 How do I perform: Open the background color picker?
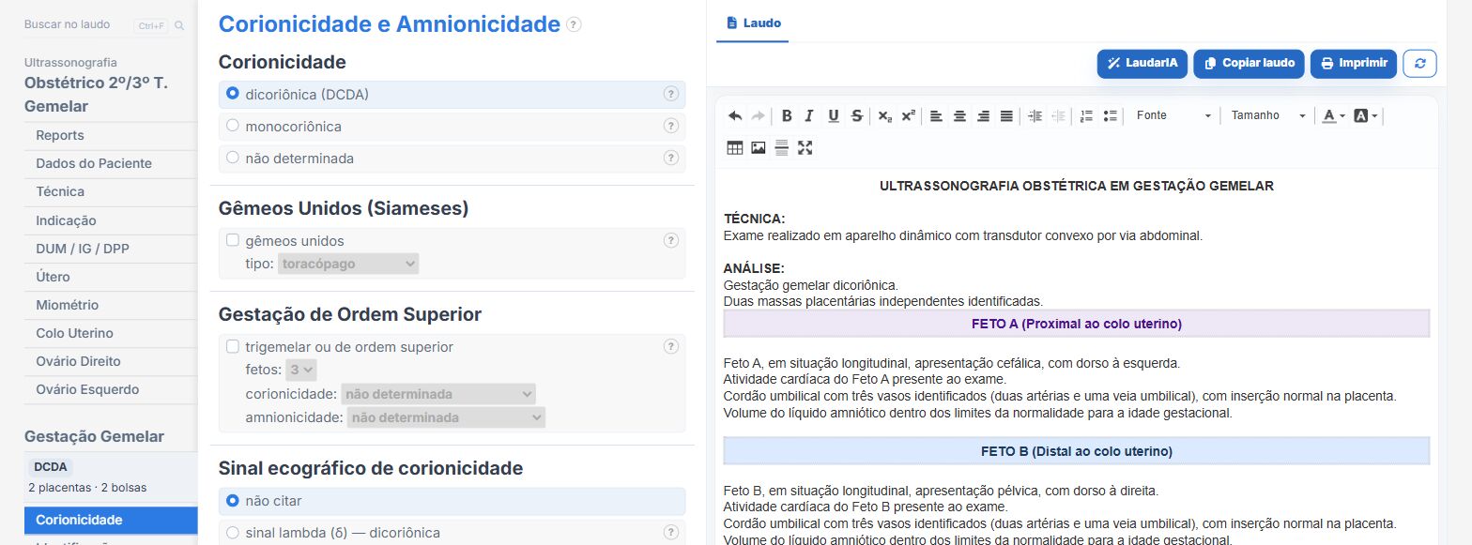point(1366,115)
